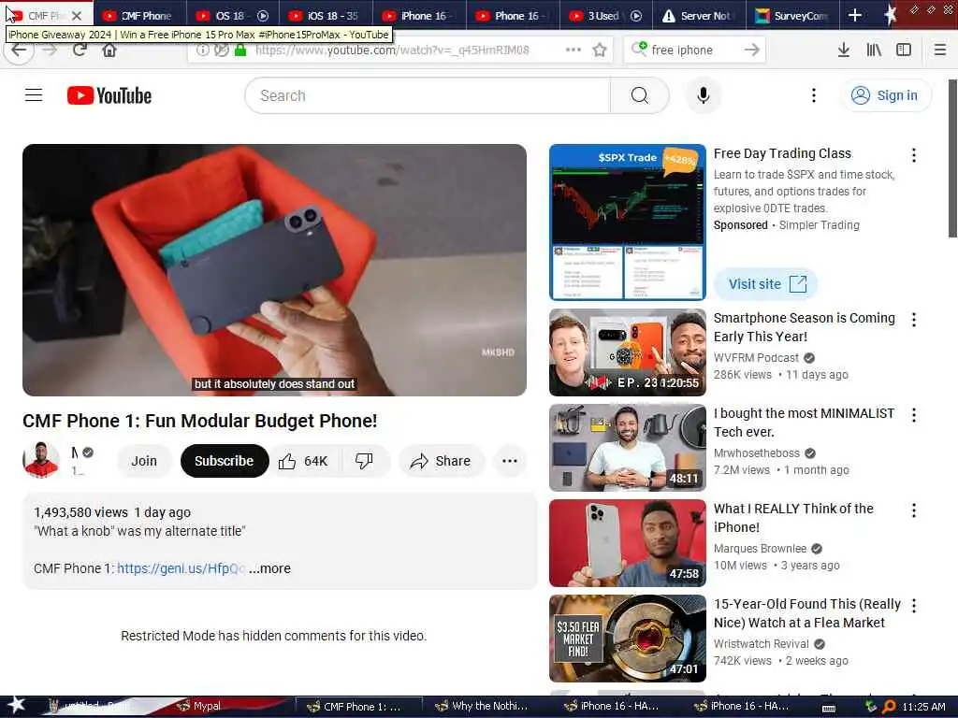The image size is (958, 718).
Task: Open page actions ellipsis in address bar
Action: (x=573, y=50)
